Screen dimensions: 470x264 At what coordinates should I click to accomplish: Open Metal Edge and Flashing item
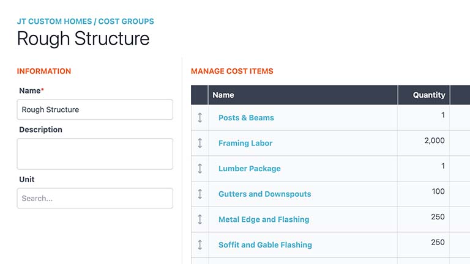pyautogui.click(x=264, y=219)
